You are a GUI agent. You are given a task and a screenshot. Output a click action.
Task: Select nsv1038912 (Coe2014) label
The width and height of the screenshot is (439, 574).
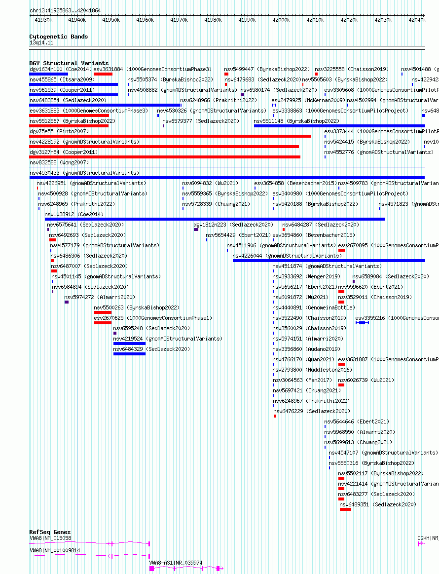coord(74,214)
